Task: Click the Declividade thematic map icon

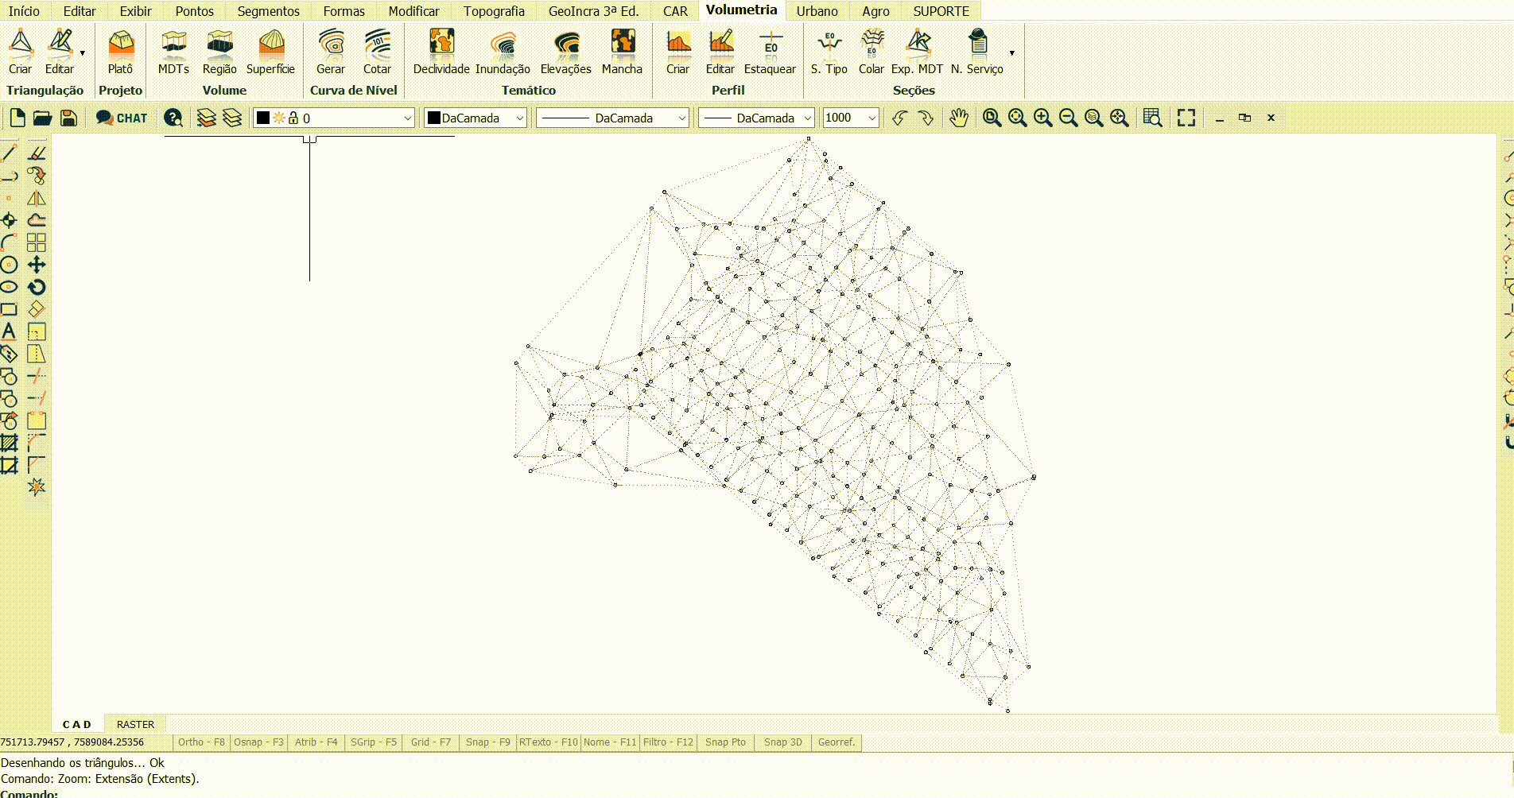Action: [441, 52]
